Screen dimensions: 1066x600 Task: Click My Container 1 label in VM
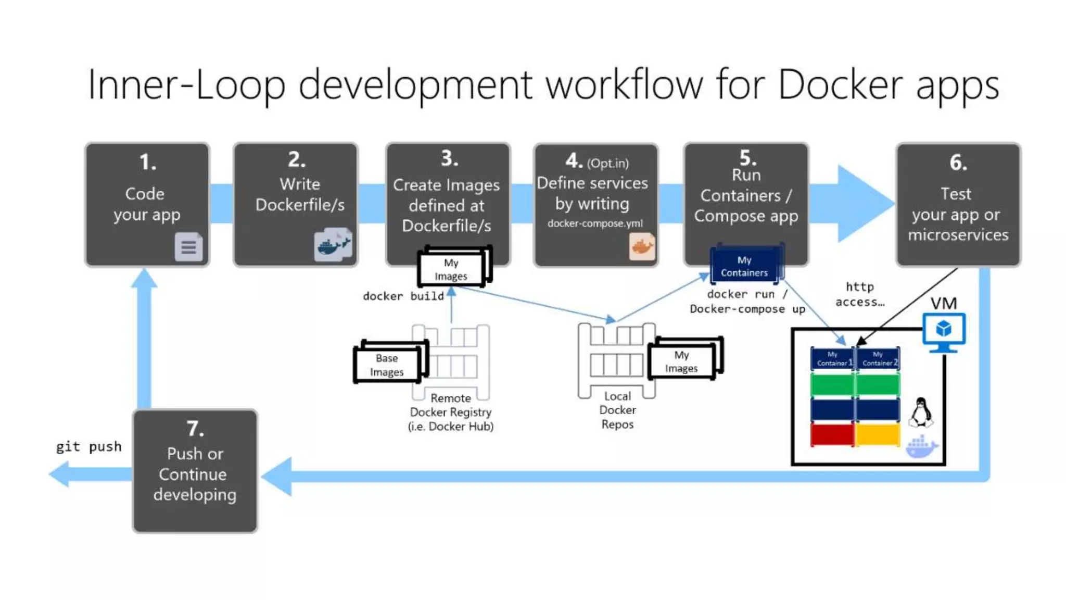(832, 359)
